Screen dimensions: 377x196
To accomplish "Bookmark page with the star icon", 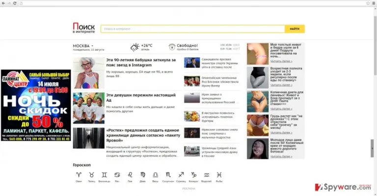I will [x=368, y=3].
